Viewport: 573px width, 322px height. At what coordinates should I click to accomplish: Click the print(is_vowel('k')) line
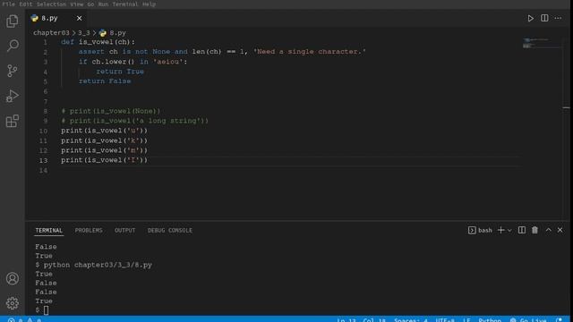104,140
